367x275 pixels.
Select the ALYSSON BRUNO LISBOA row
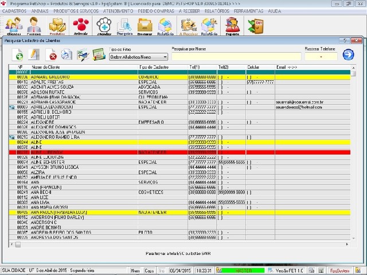coord(179,167)
